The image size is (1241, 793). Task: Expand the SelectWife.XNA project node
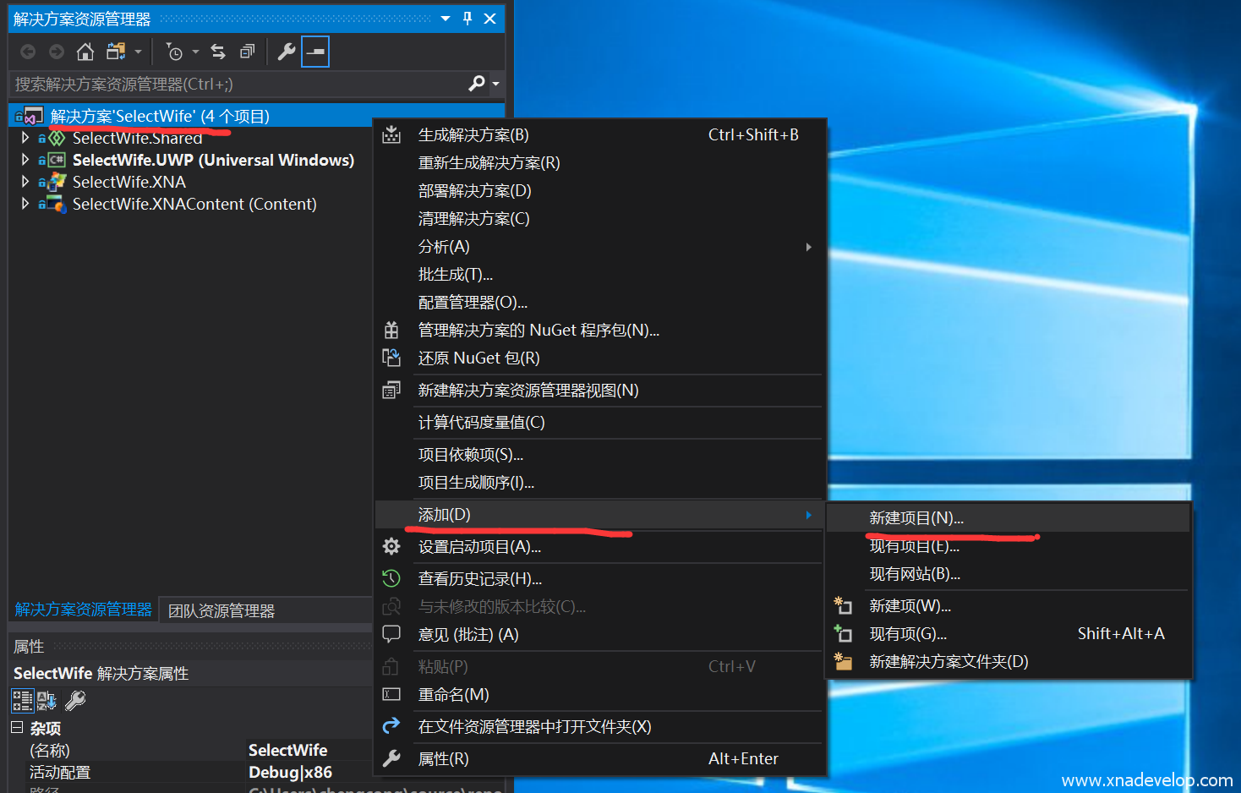(25, 182)
